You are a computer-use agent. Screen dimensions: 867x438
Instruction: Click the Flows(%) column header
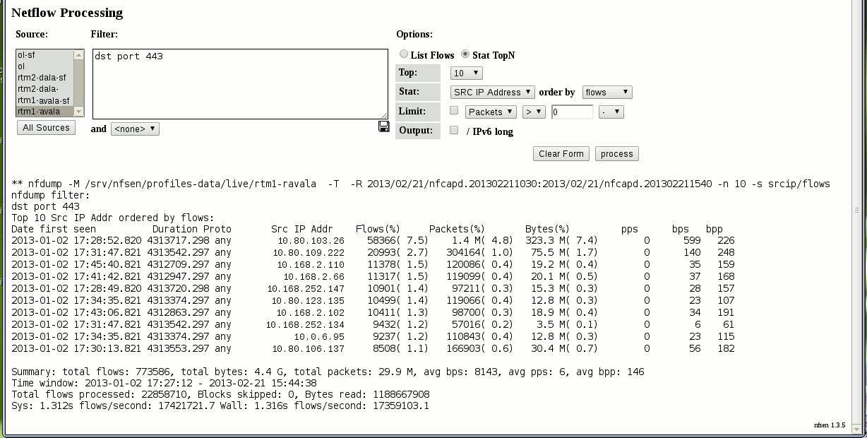point(378,229)
